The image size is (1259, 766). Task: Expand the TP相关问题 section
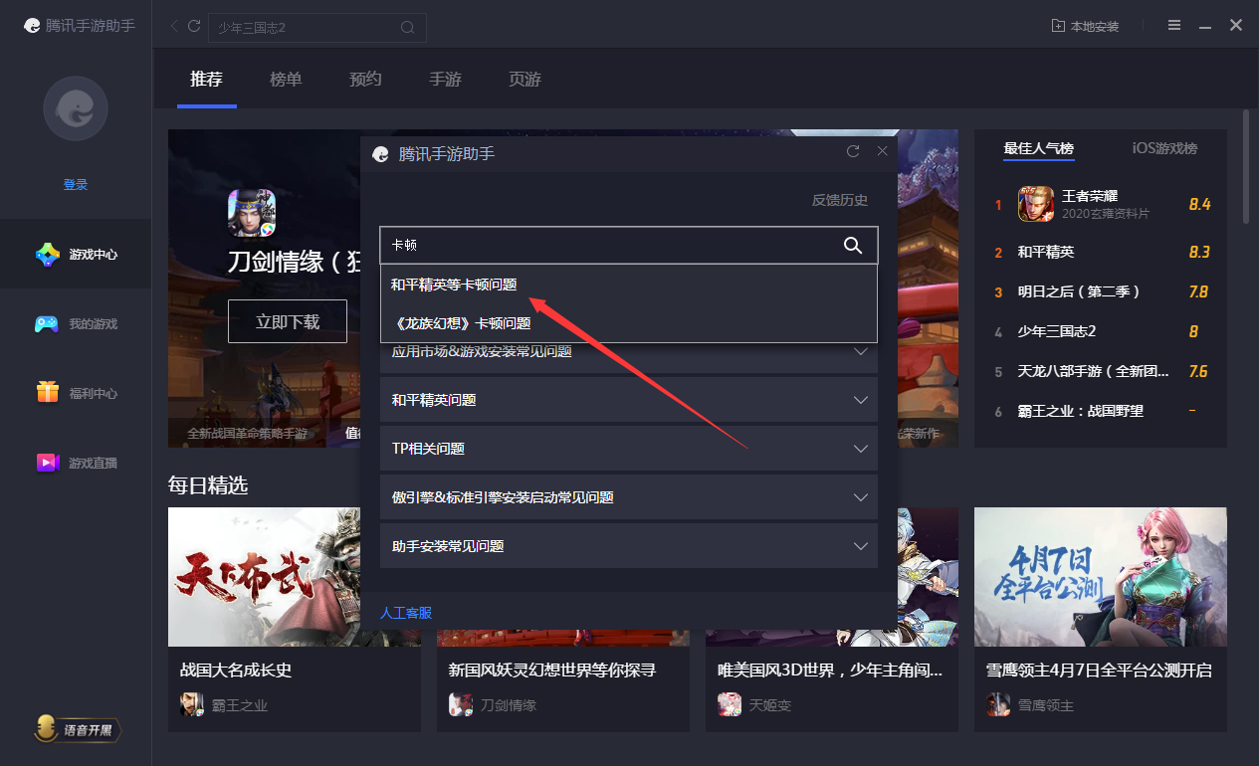click(629, 449)
